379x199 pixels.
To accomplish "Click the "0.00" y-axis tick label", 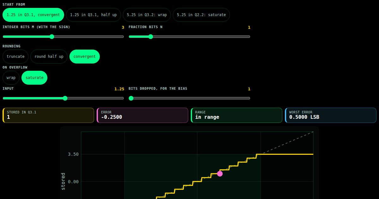I will click(x=73, y=182).
